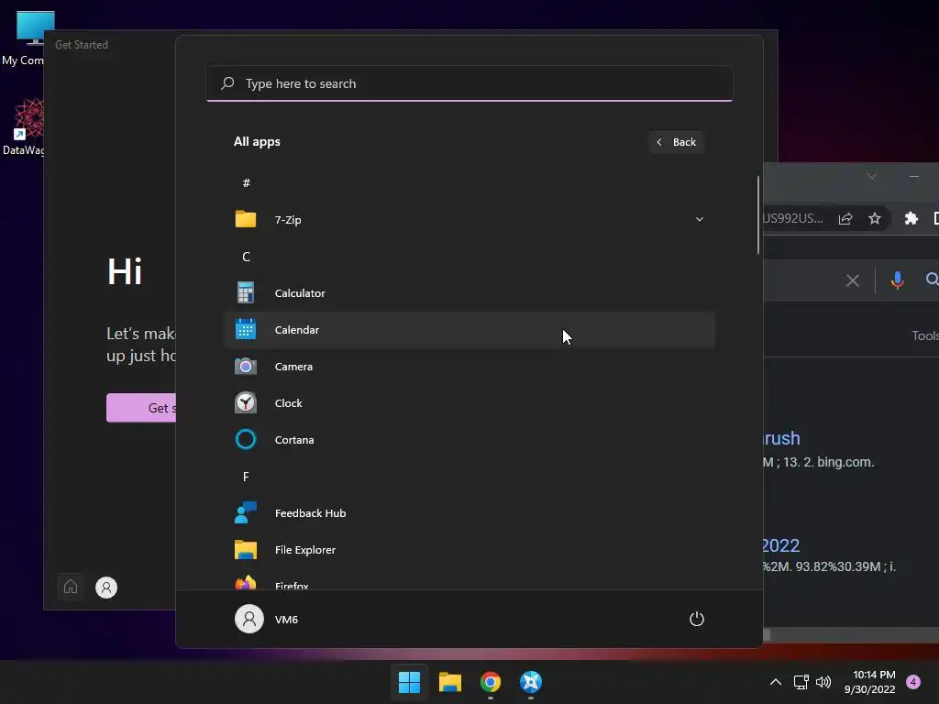Image resolution: width=939 pixels, height=704 pixels.
Task: Click the profile icon in Get Started
Action: [x=106, y=588]
